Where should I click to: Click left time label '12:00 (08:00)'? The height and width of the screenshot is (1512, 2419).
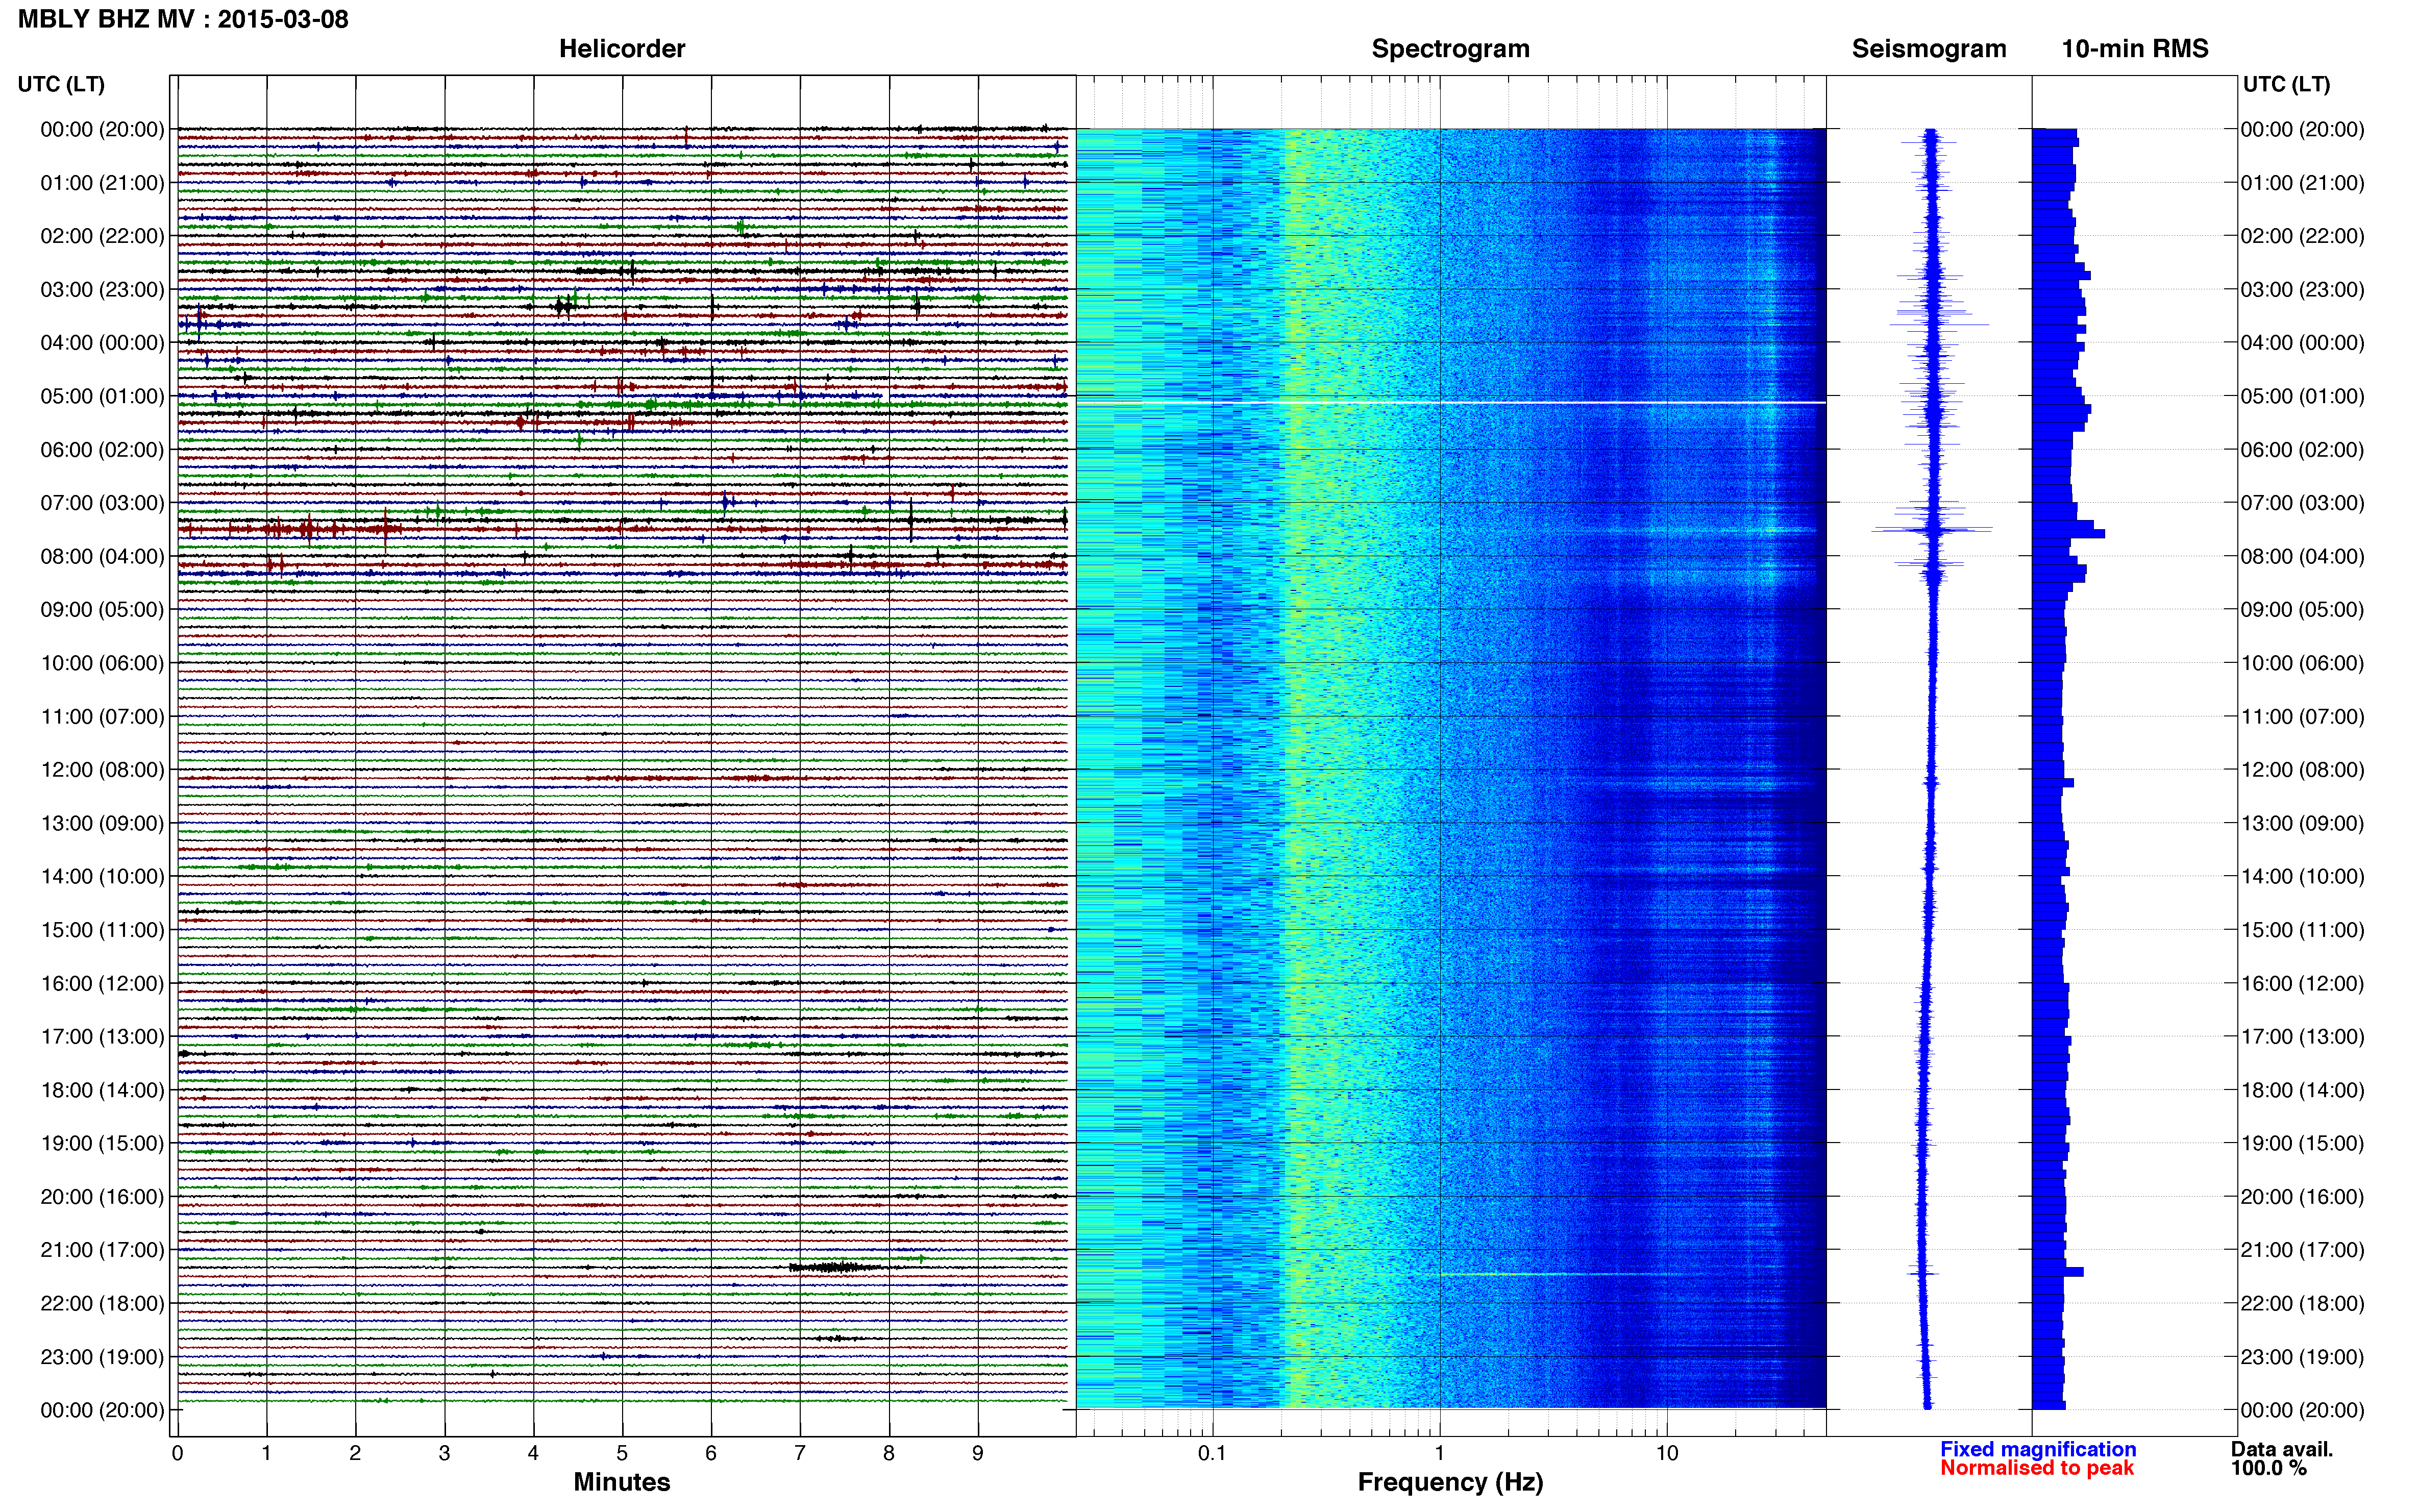pyautogui.click(x=102, y=770)
